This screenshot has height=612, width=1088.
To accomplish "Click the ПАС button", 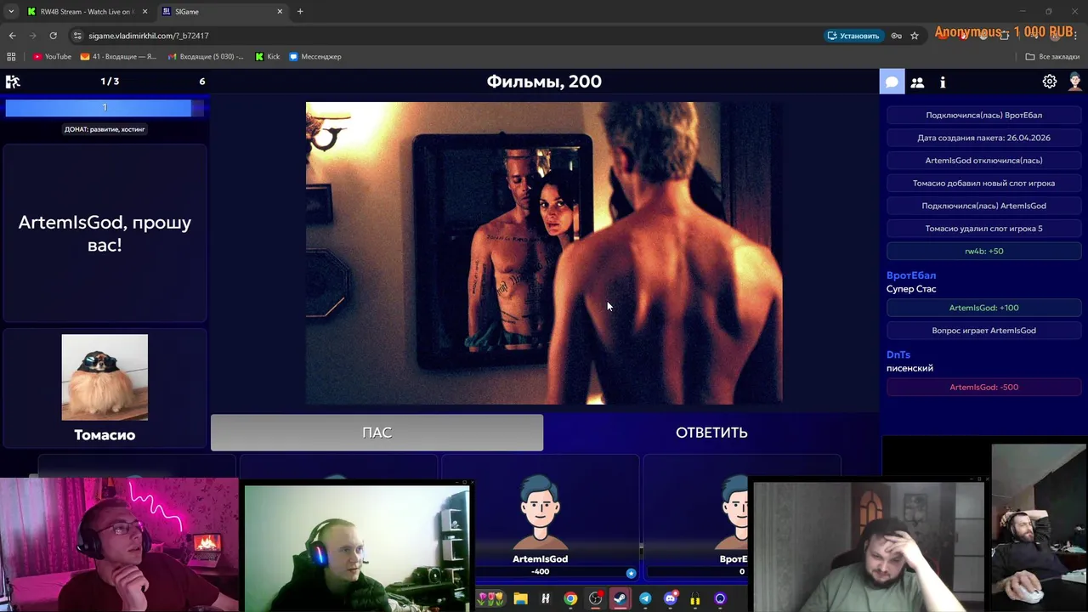I will 377,433.
